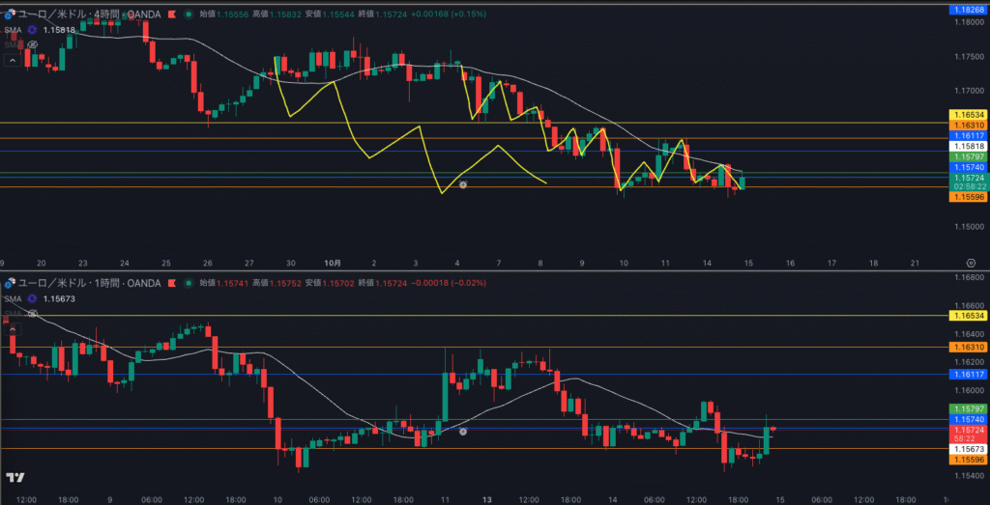
Task: Click the event marker on the 4-hour chart
Action: [463, 184]
